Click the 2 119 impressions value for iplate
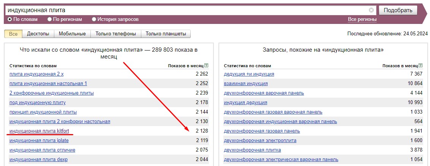The width and height of the screenshot is (430, 166). click(202, 141)
